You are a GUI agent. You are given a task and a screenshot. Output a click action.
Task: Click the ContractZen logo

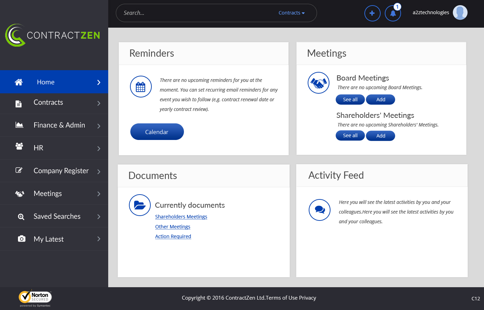(53, 35)
